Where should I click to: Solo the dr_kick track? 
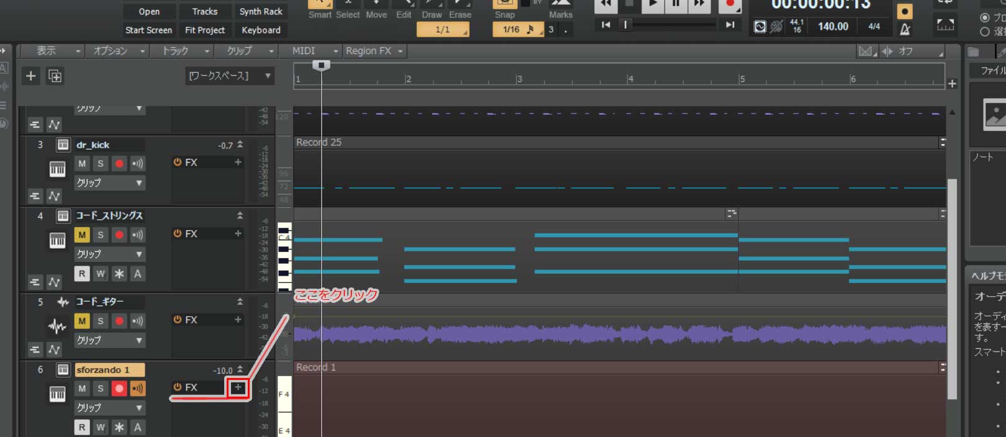(x=100, y=164)
